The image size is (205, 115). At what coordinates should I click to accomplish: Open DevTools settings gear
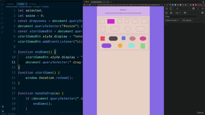[193, 9]
